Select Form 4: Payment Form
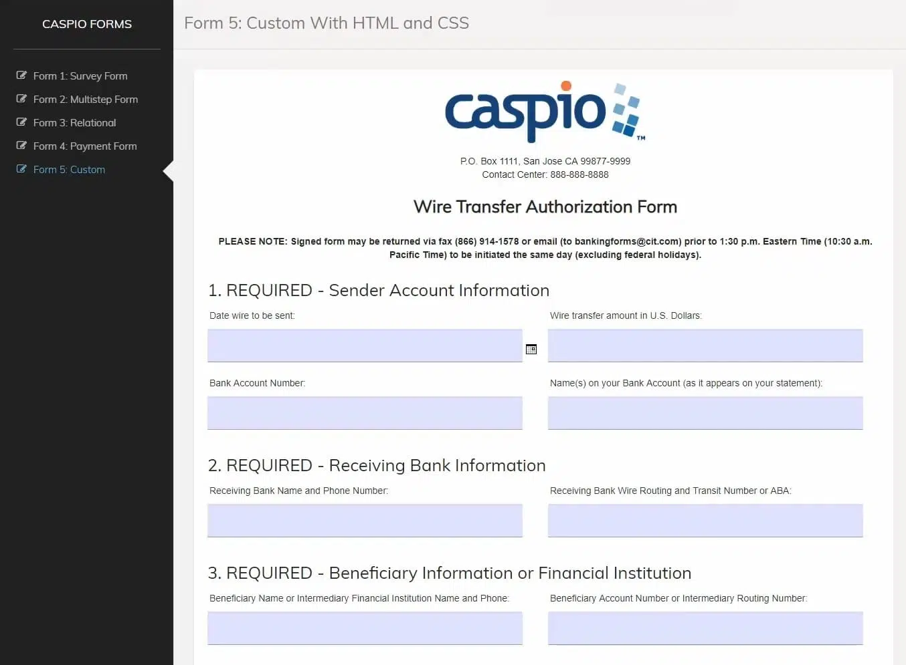Image resolution: width=906 pixels, height=665 pixels. (85, 146)
